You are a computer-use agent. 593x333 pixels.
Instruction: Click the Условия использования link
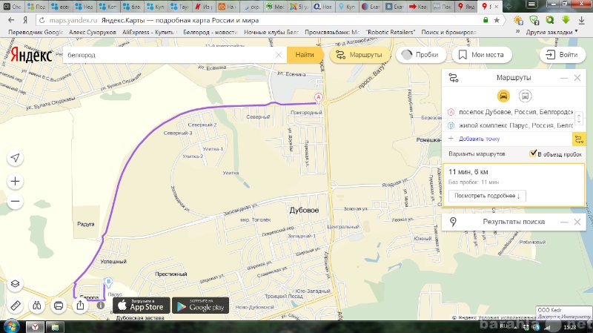click(x=507, y=318)
